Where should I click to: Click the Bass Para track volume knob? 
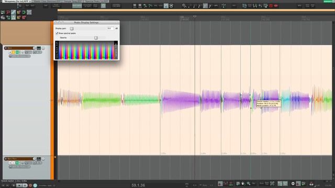click(35, 159)
